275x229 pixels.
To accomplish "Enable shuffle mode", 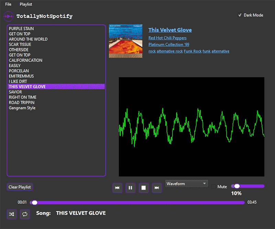I will point(12,214).
